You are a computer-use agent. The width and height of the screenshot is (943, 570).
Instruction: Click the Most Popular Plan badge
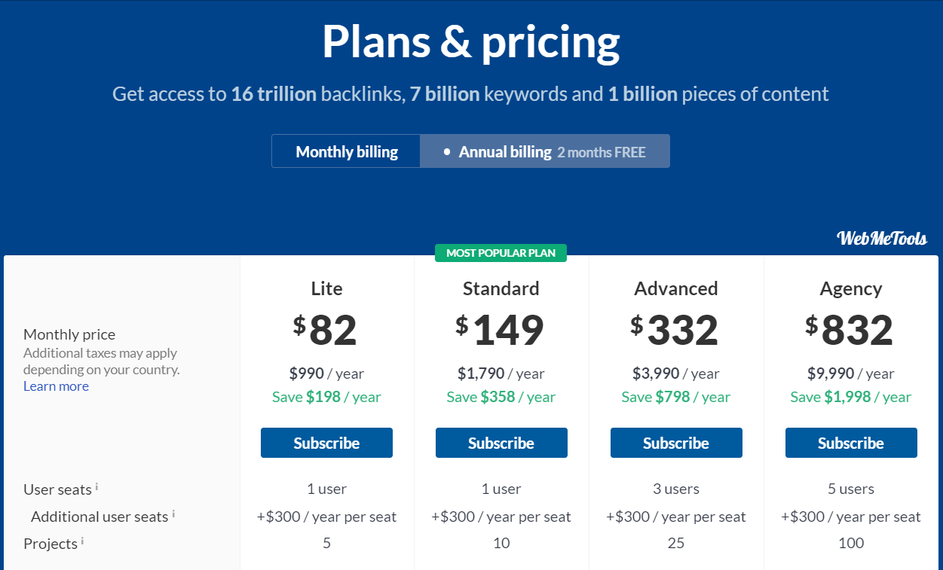click(501, 253)
